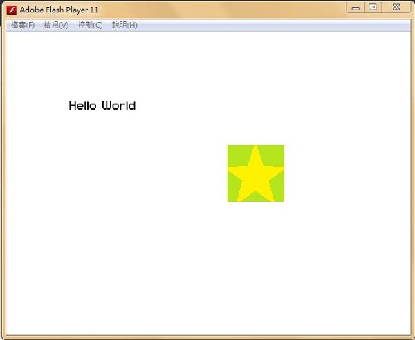Open the 控制(C) menu

90,26
